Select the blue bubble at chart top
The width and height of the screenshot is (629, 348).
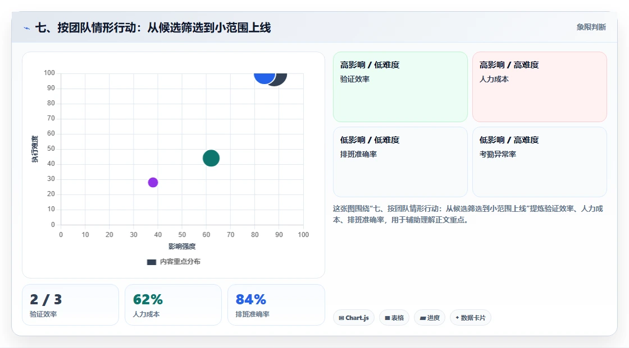(x=265, y=78)
